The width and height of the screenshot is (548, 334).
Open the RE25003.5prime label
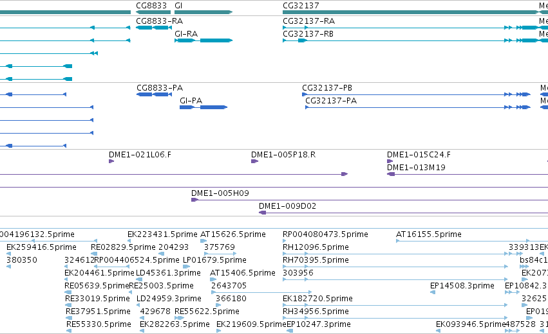pos(161,286)
